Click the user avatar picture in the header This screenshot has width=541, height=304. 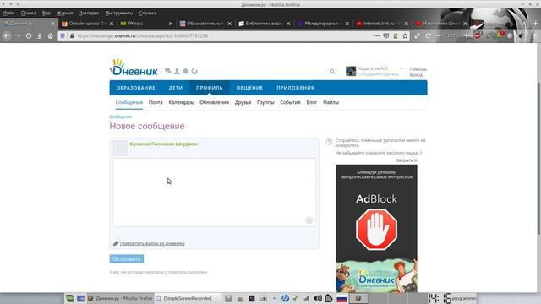click(x=351, y=71)
